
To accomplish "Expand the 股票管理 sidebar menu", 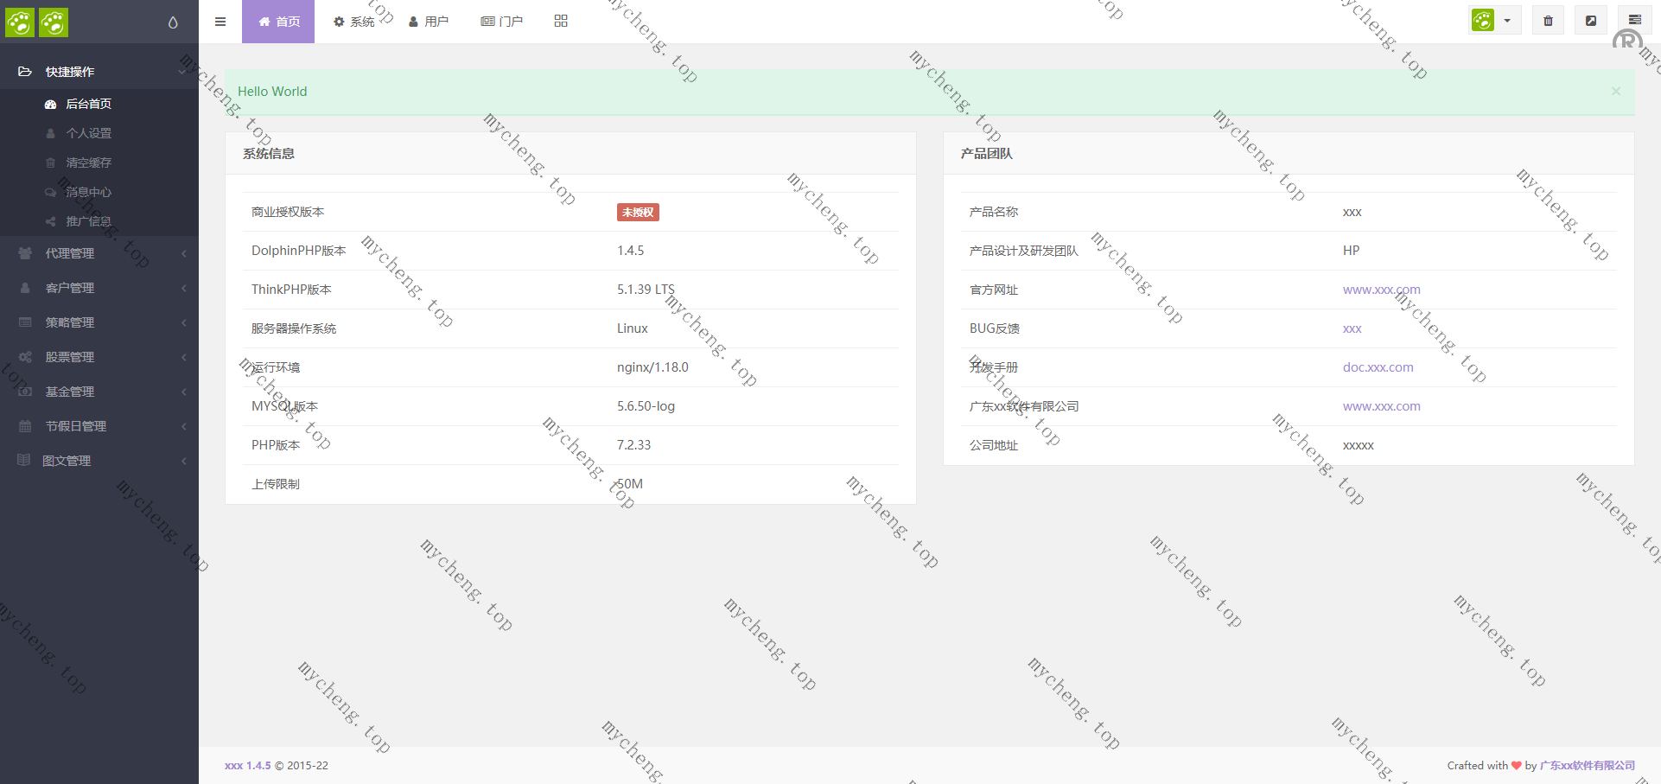I will point(70,357).
